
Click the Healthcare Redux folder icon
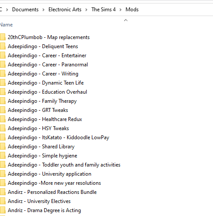3,119
